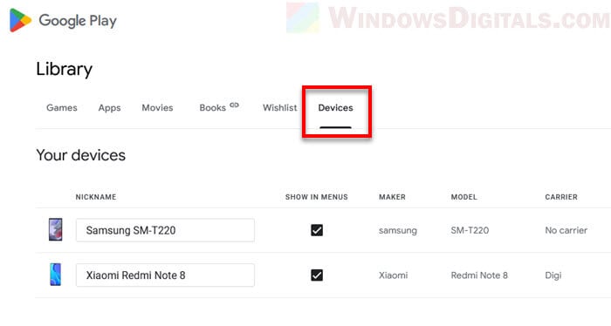The width and height of the screenshot is (611, 326).
Task: Switch to the Apps tab
Action: [109, 108]
